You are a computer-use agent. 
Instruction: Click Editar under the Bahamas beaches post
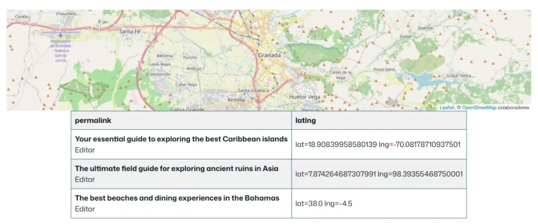(x=85, y=209)
